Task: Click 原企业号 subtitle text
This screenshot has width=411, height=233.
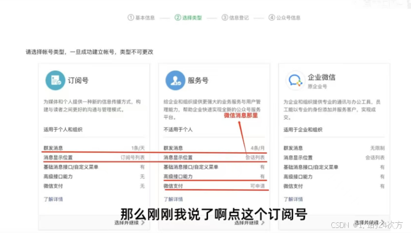Action: [317, 86]
